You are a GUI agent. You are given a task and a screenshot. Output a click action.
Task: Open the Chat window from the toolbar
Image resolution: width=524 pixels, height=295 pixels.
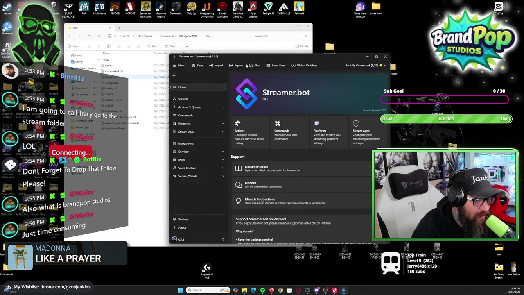pos(255,66)
